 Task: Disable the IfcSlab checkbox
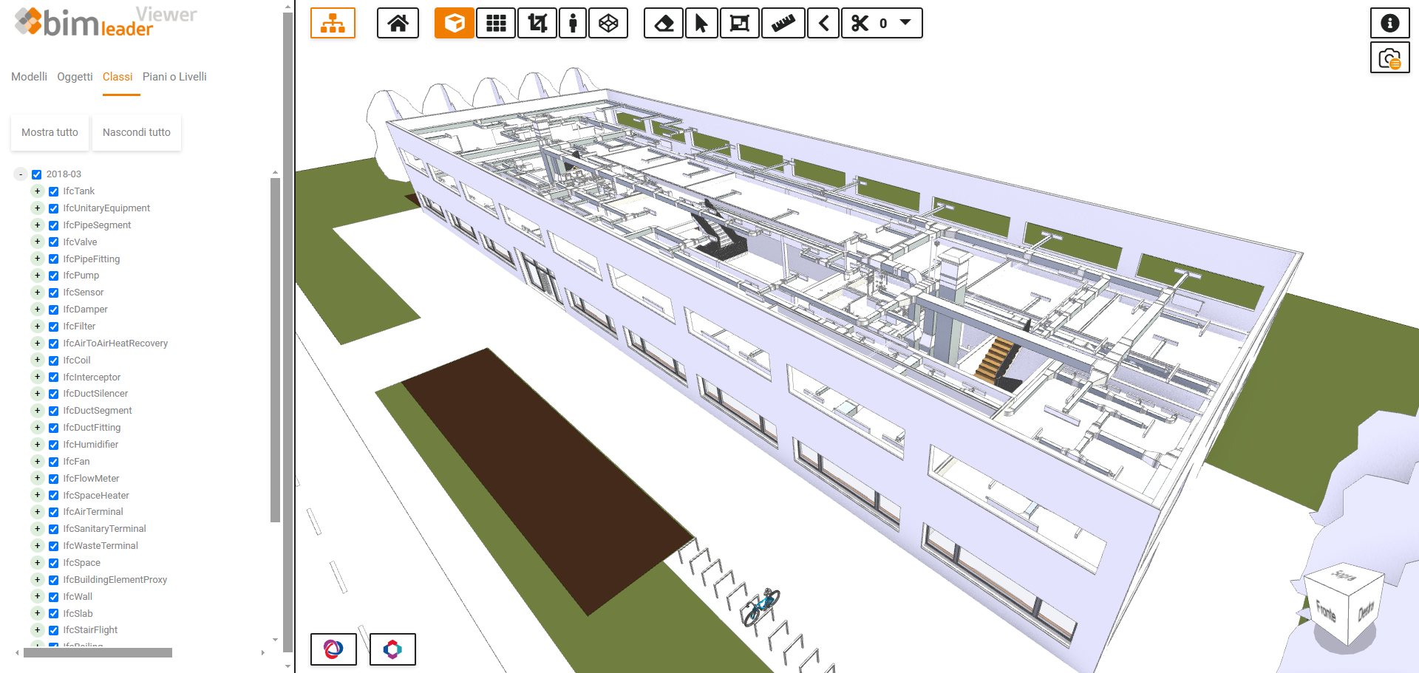click(54, 614)
